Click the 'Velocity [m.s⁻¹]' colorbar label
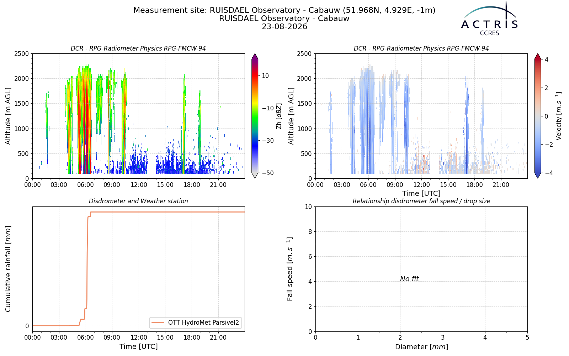This screenshot has height=356, width=569. pos(559,116)
